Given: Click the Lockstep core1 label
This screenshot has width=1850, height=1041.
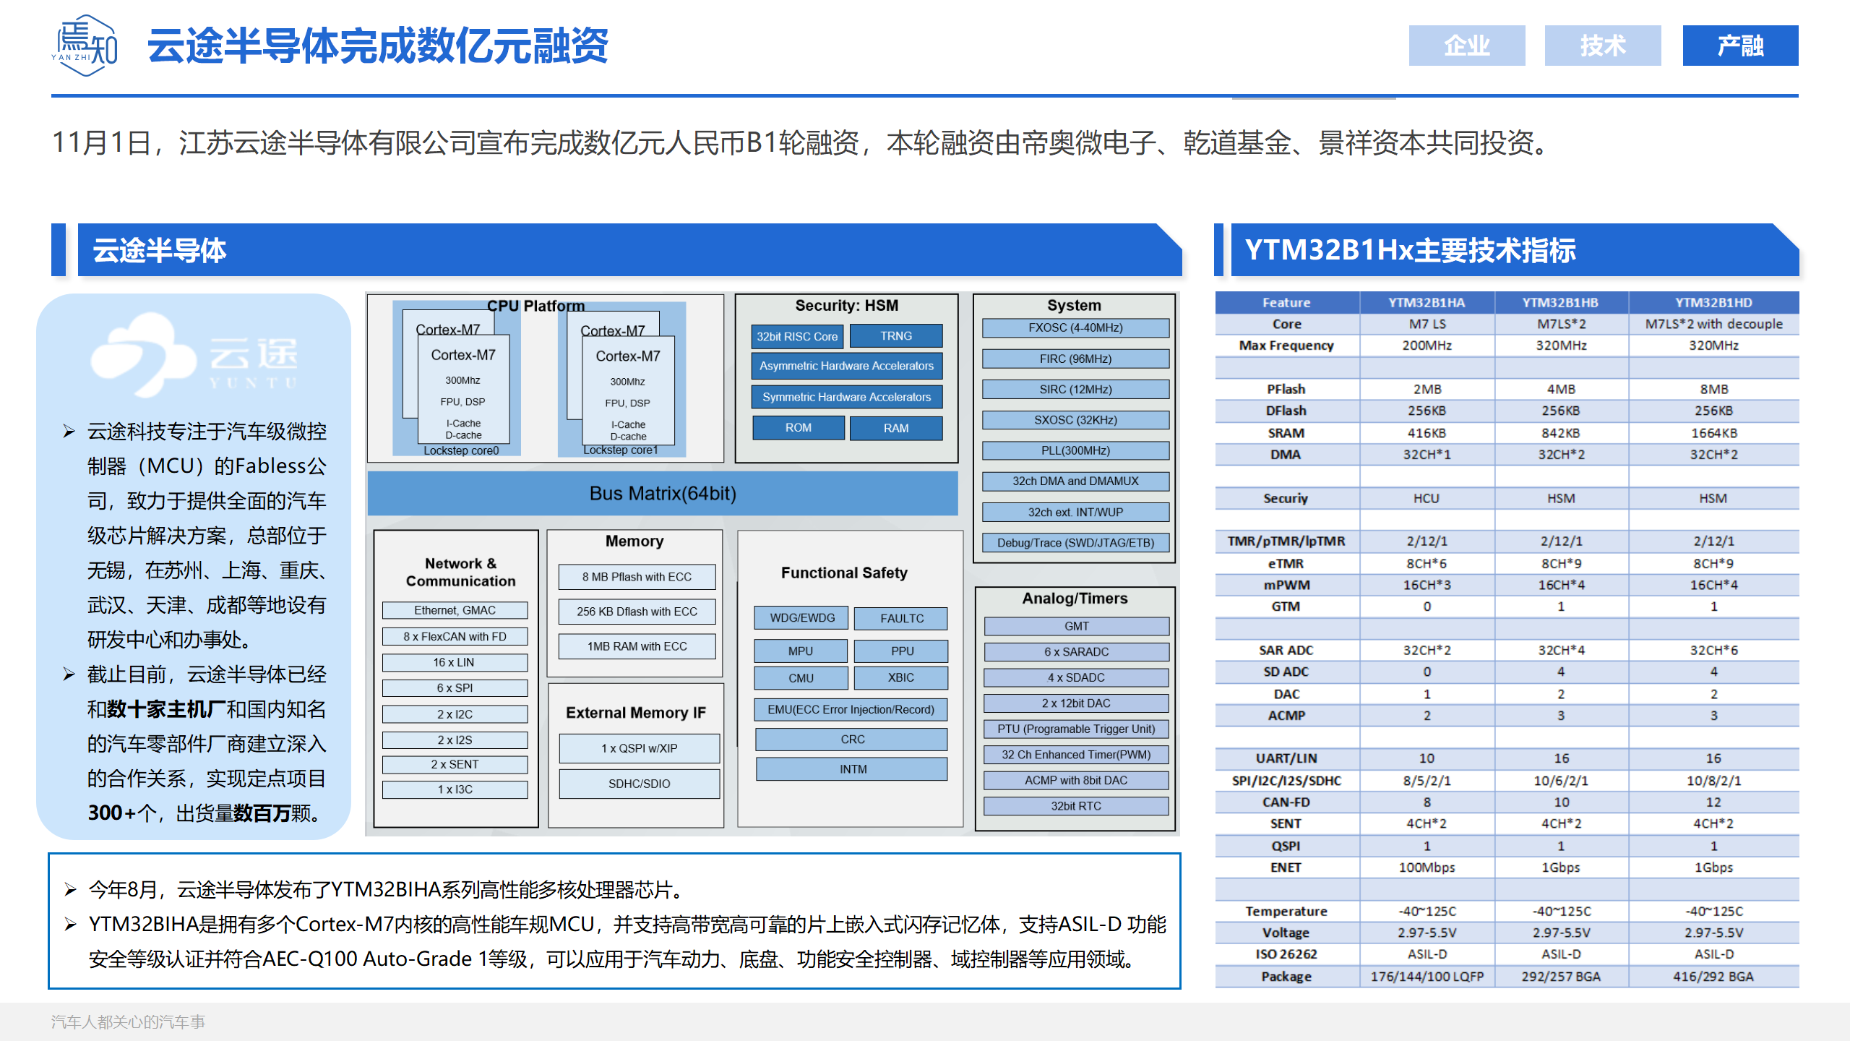Looking at the screenshot, I should tap(621, 450).
